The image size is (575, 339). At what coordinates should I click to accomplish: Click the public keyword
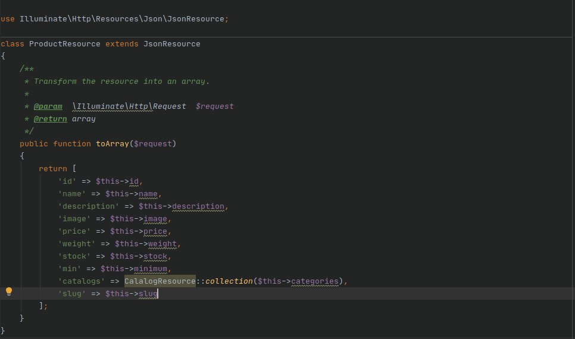coord(34,144)
